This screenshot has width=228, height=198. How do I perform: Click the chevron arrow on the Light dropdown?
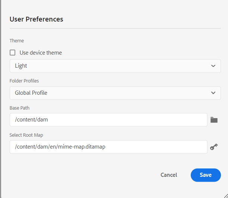tap(213, 66)
